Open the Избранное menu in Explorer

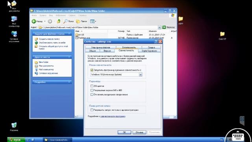pyautogui.click(x=61, y=15)
